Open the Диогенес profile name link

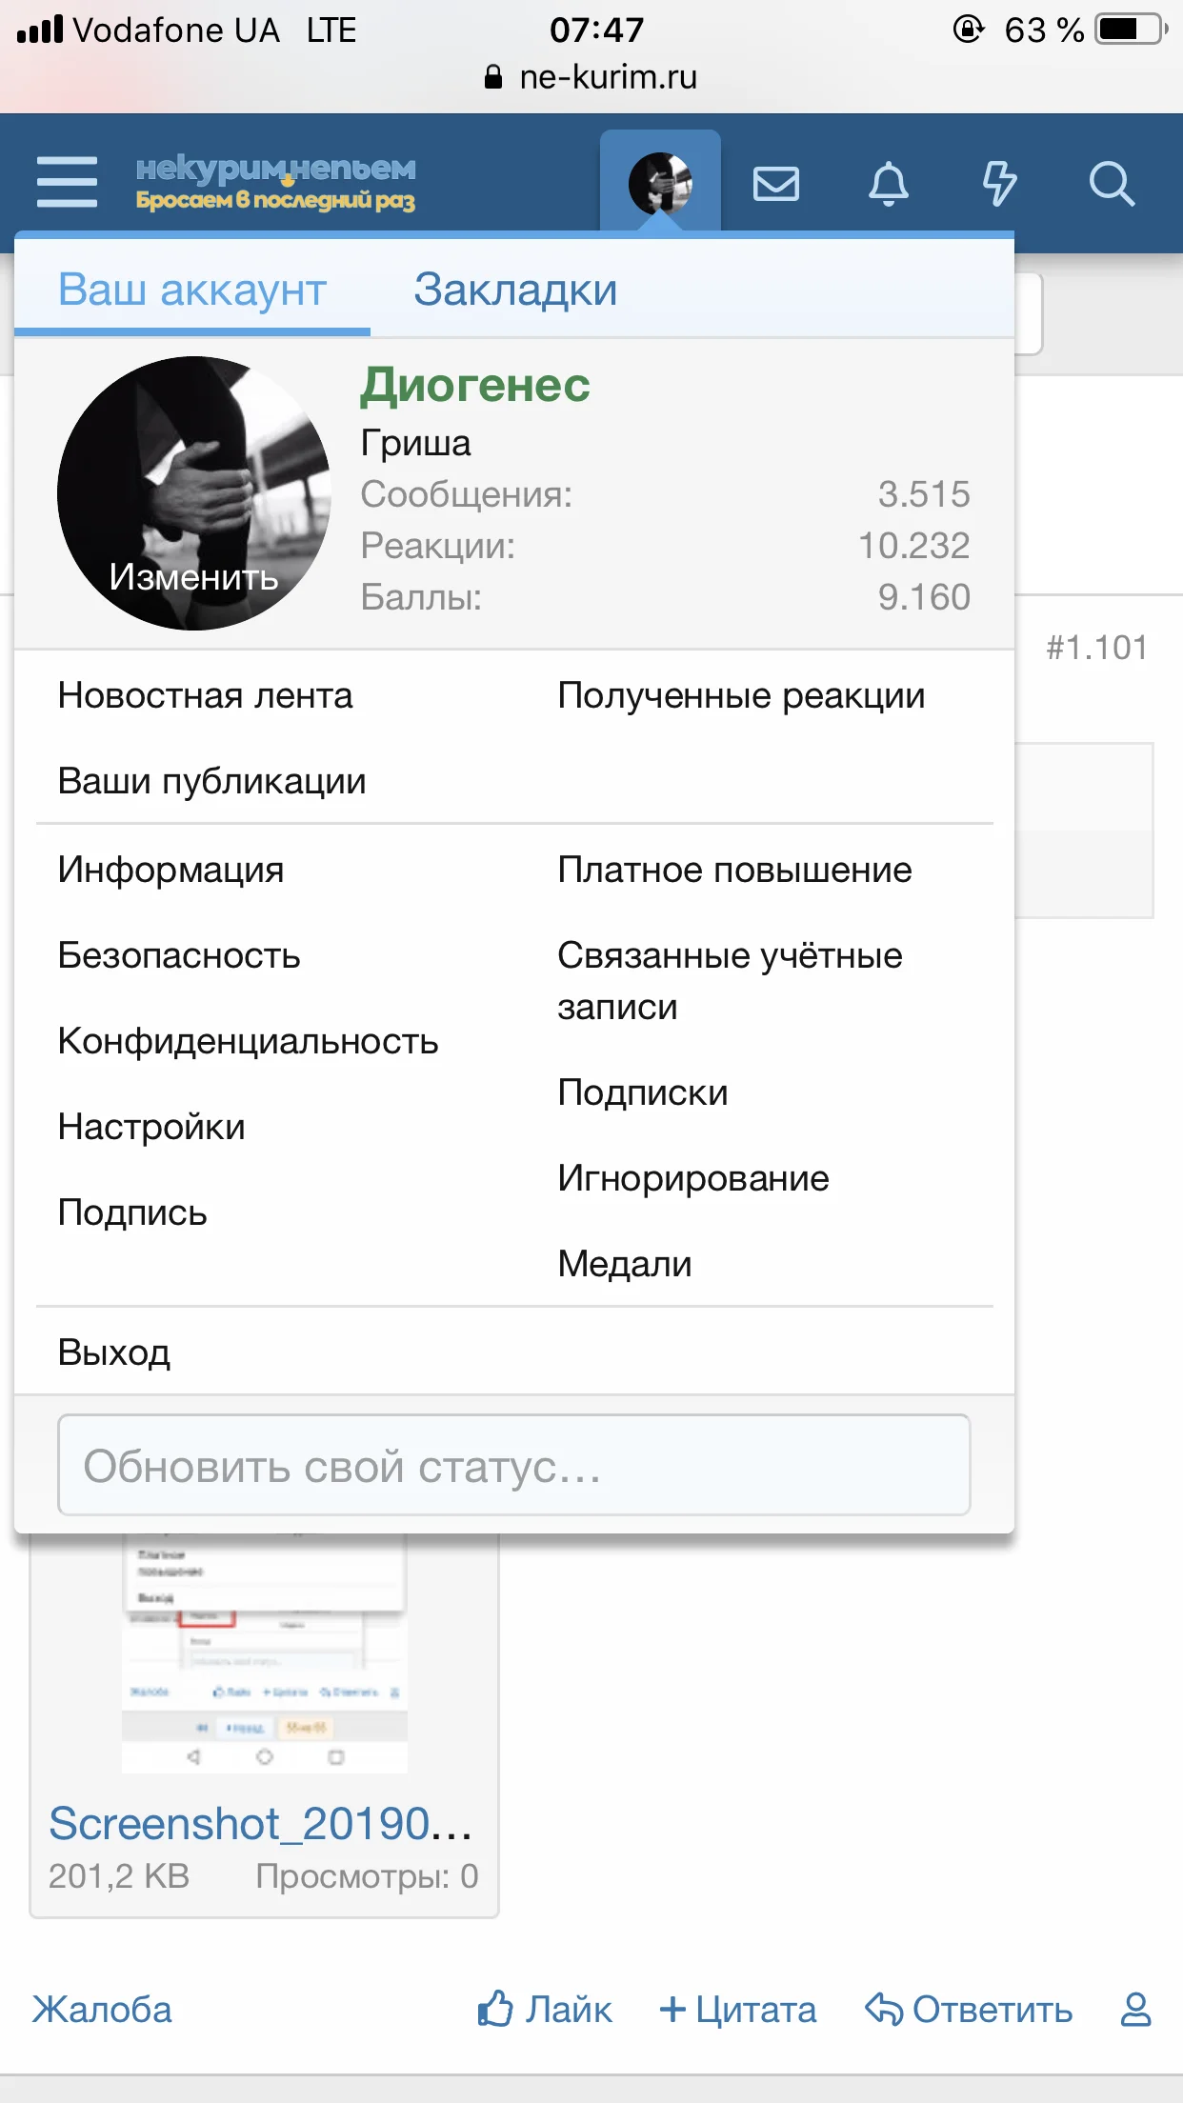[x=475, y=385]
